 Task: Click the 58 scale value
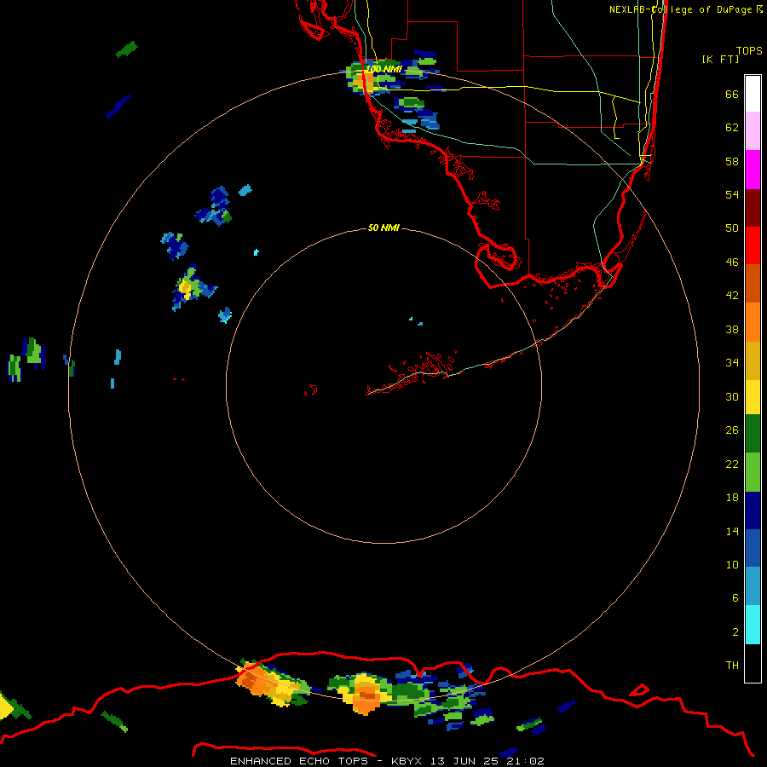732,161
